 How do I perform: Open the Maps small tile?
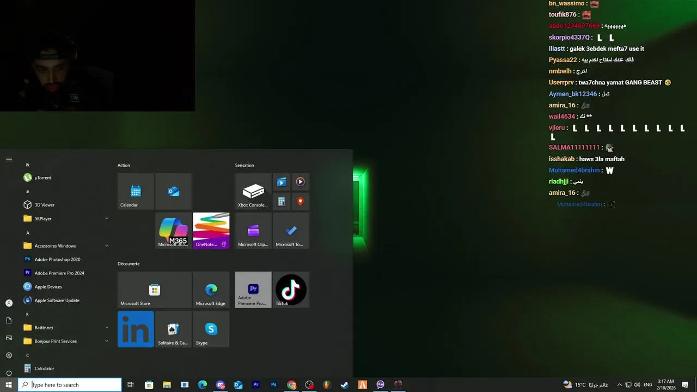(x=300, y=201)
